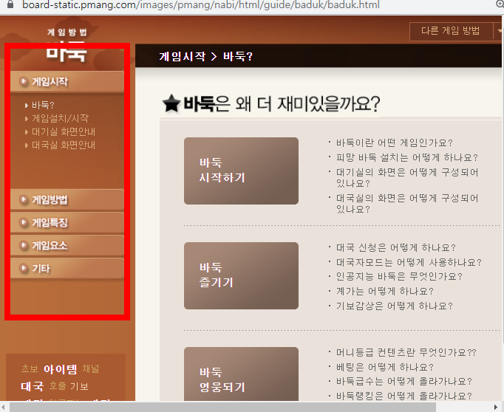The height and width of the screenshot is (412, 504).
Task: Open the 대국실 화면안내 submenu item
Action: 64,145
